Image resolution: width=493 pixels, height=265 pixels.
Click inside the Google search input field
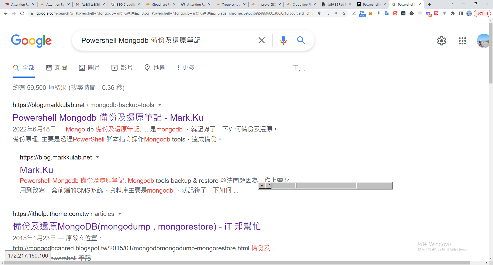[164, 40]
